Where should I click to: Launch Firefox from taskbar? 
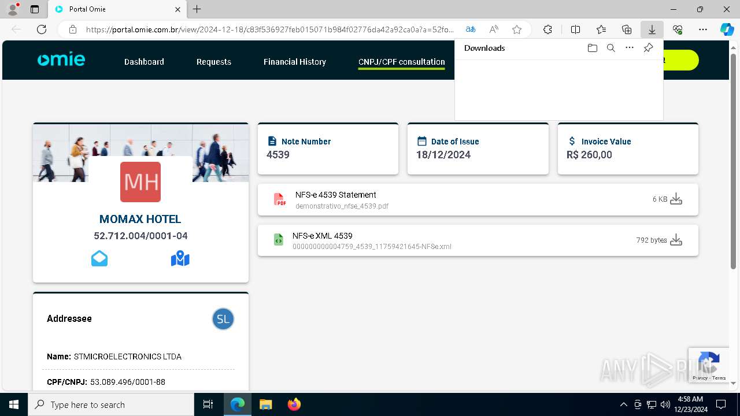[294, 404]
